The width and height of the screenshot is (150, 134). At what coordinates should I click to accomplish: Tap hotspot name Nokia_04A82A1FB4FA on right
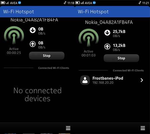click(x=109, y=22)
